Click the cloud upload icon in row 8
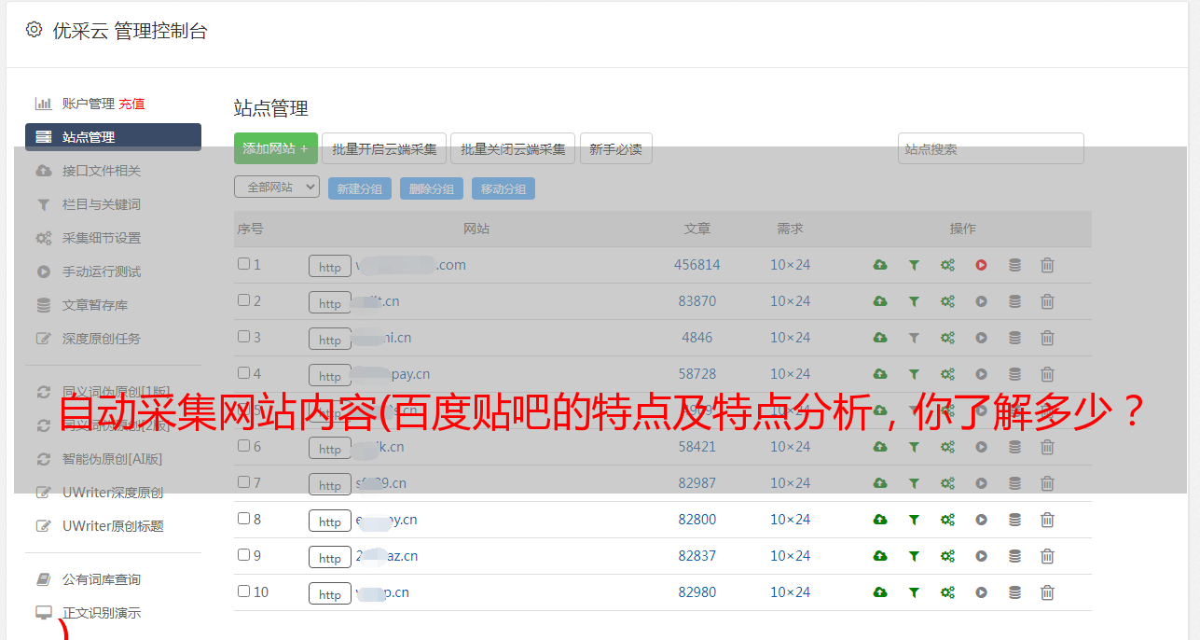The image size is (1200, 640). coord(880,520)
